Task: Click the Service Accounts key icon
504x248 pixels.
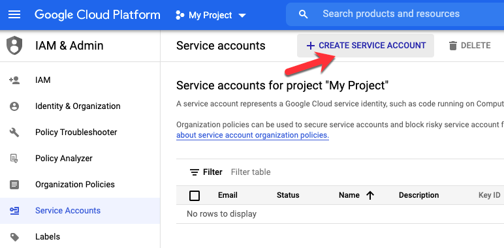Action: 14,211
